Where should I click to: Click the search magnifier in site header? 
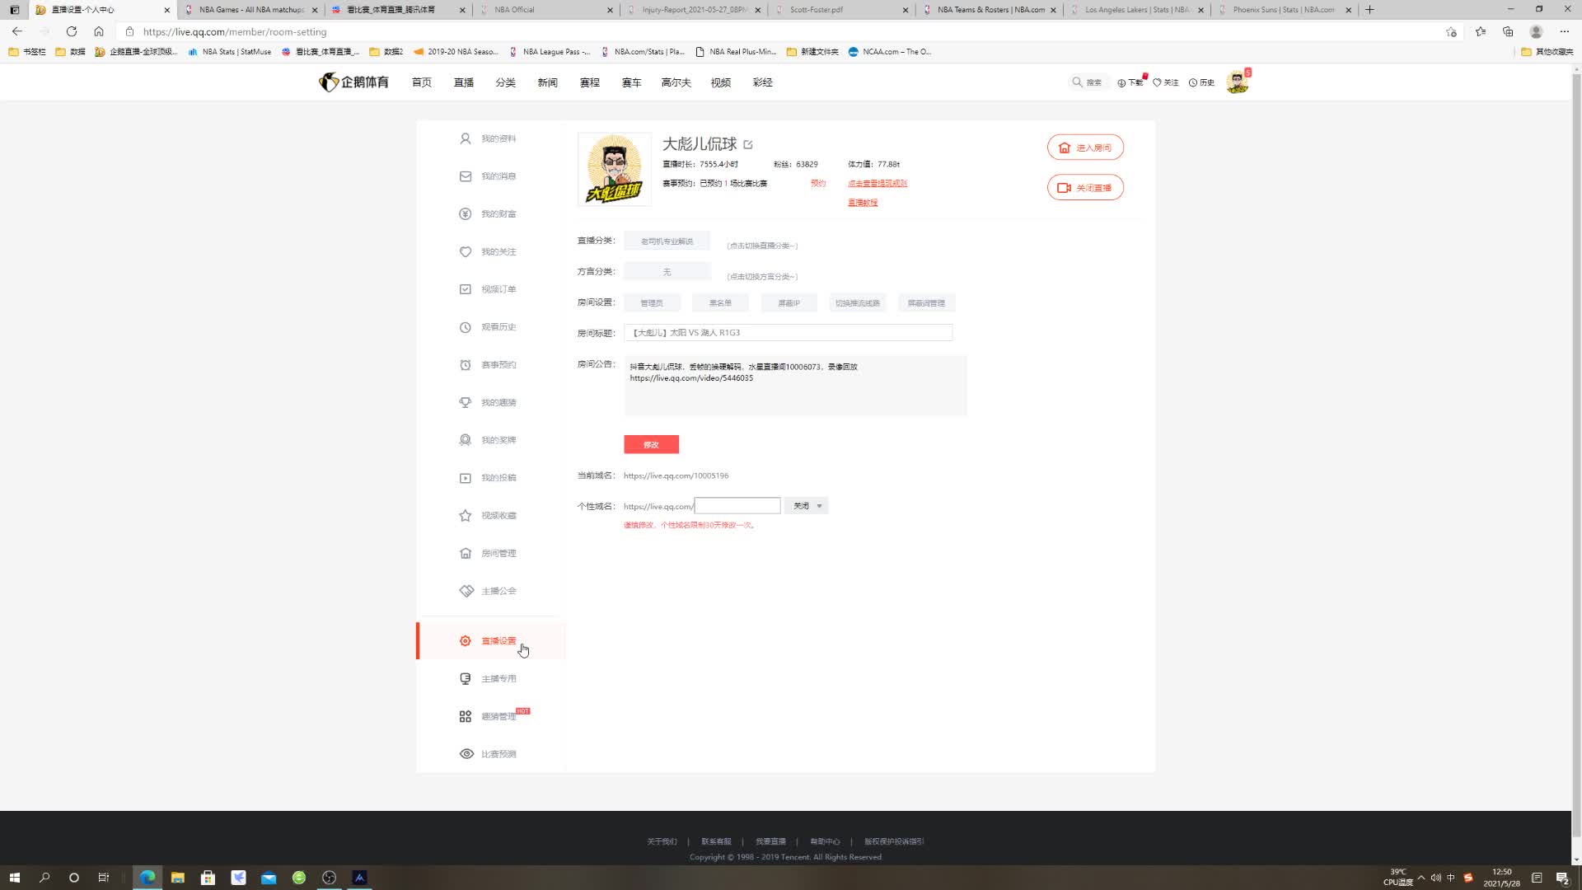(x=1077, y=82)
